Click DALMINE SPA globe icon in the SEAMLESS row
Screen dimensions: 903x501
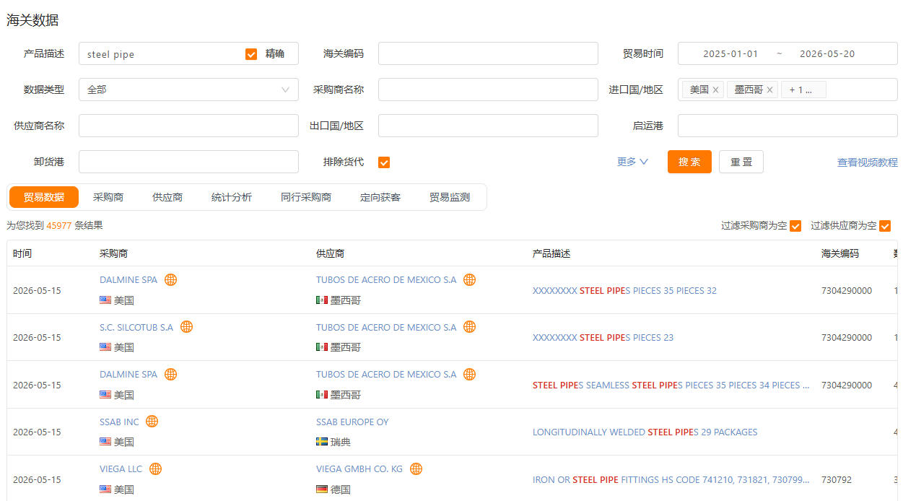(170, 374)
